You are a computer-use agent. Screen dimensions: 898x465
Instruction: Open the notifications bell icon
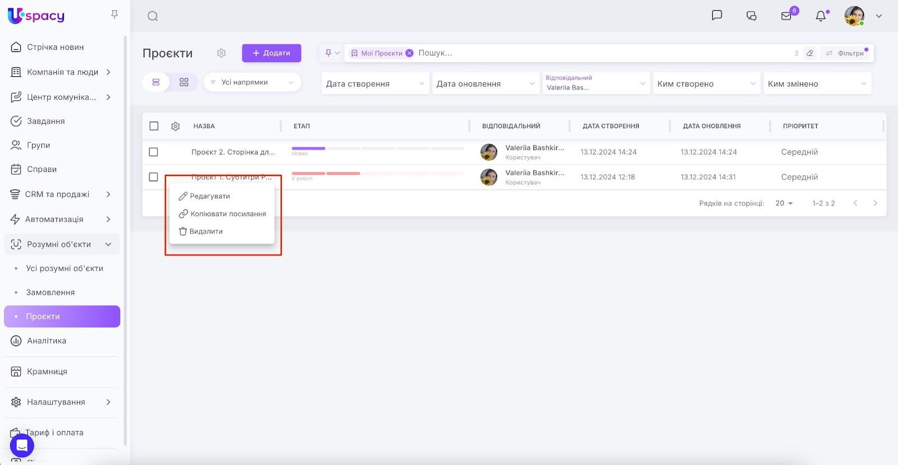pos(821,16)
